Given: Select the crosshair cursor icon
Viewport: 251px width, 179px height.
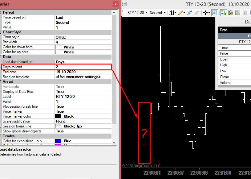Looking at the screenshot, I should coord(205,13).
